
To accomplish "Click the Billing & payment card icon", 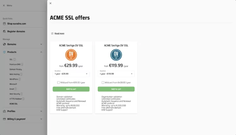I will point(4,119).
